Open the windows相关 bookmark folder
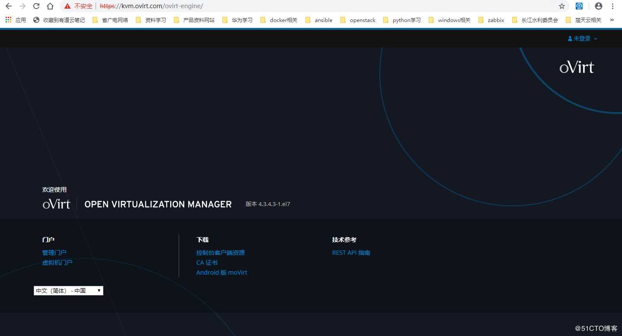Screen dimensions: 622x336 [449, 20]
